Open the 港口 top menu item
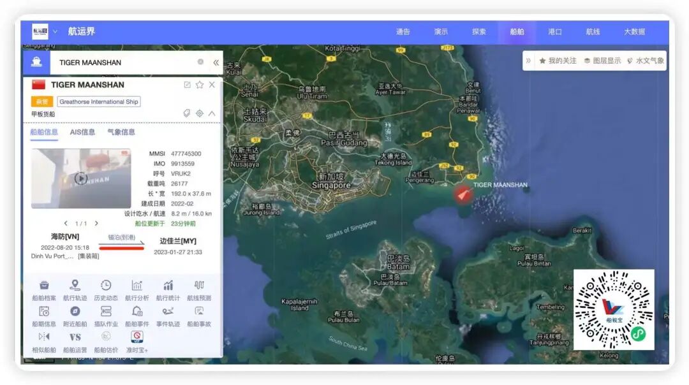 pyautogui.click(x=555, y=32)
